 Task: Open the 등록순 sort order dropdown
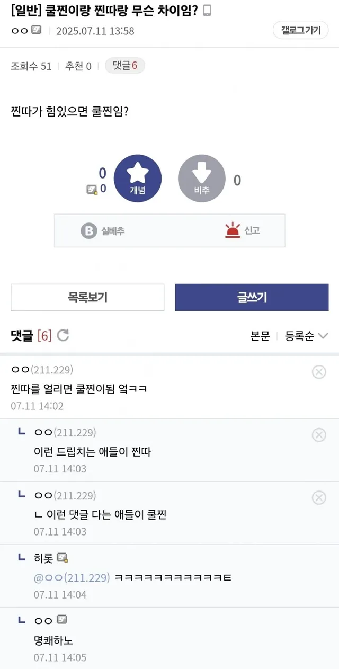pos(307,336)
